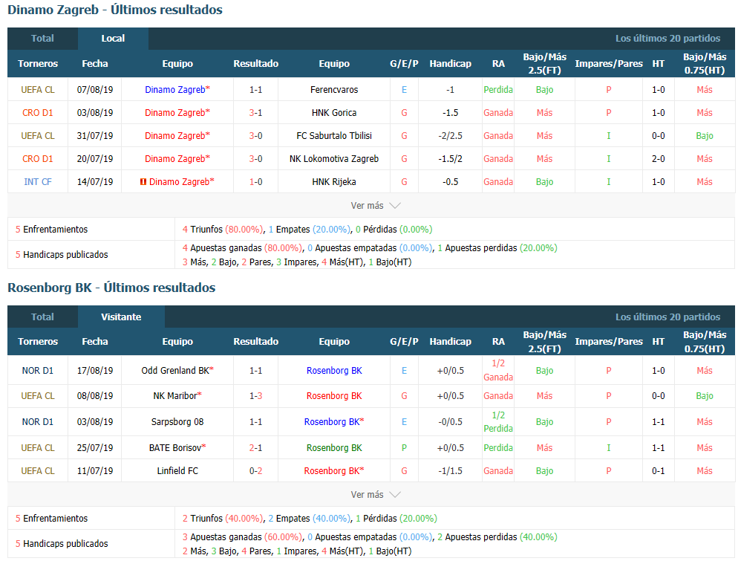The image size is (741, 561).
Task: Click "4 Apuestas ganadas (80.00%)" text
Action: coord(243,248)
